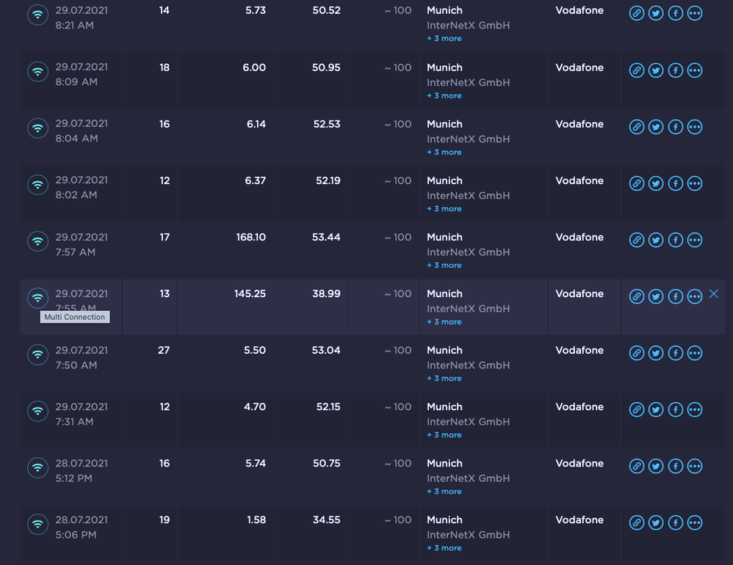Image resolution: width=733 pixels, height=565 pixels.
Task: Close the highlighted 7:55 AM result row
Action: [x=713, y=294]
